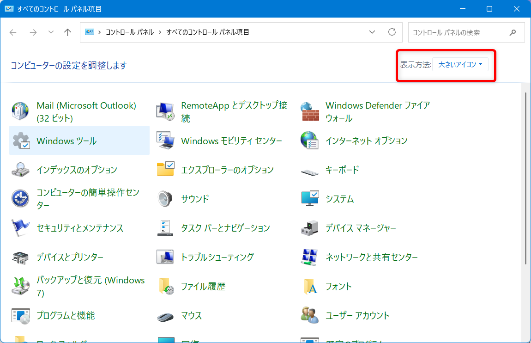Click the refresh button
This screenshot has height=343, width=531.
[392, 32]
